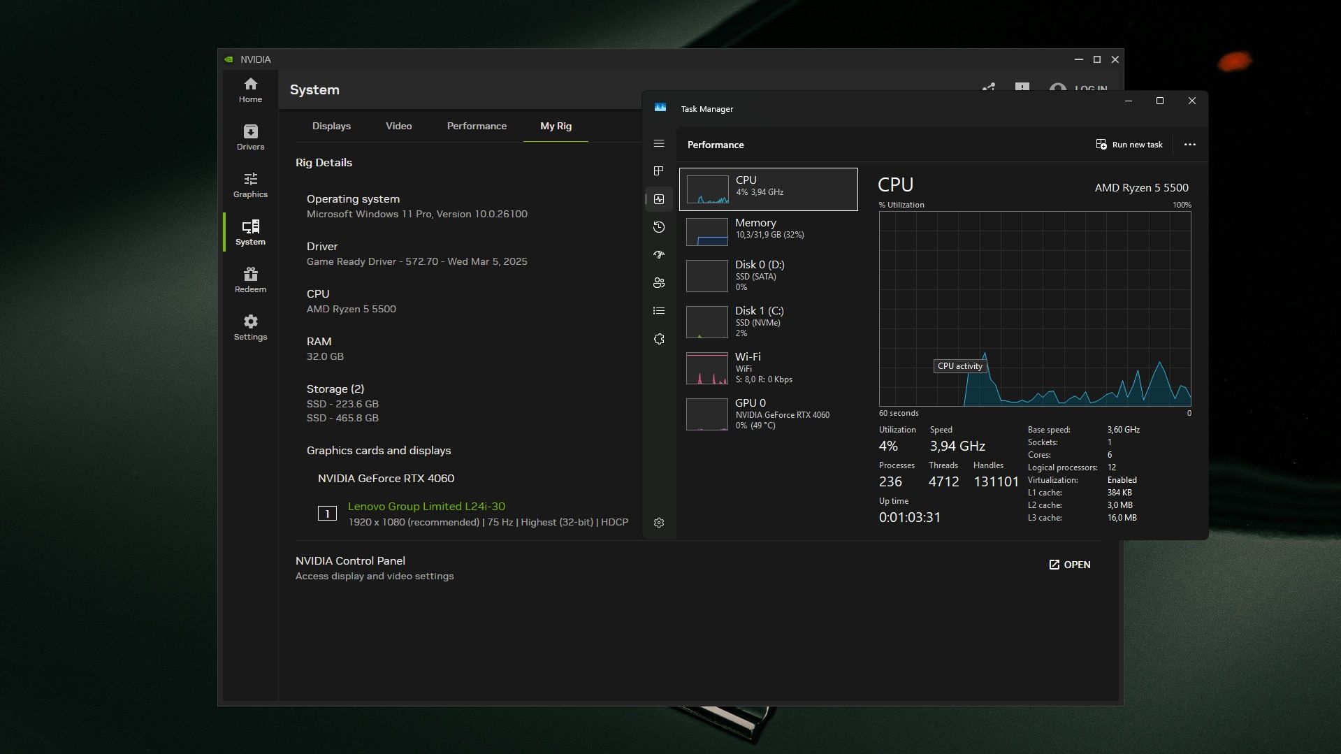Open Redeem section in NVIDIA sidebar
1341x754 pixels.
click(250, 280)
